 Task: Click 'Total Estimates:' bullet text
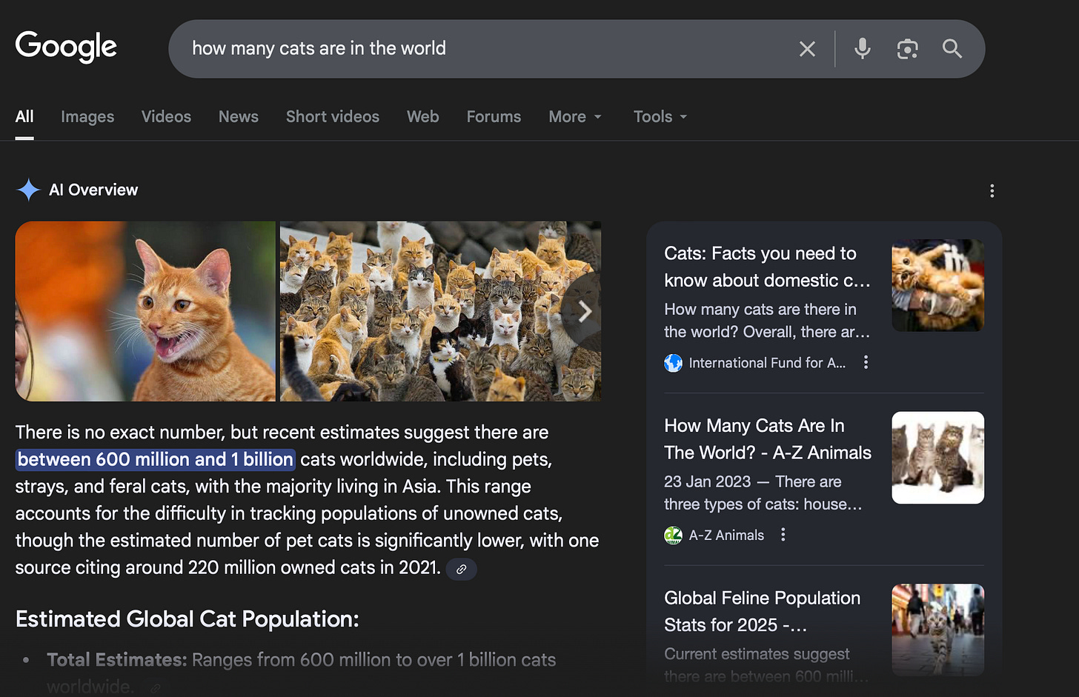[116, 660]
